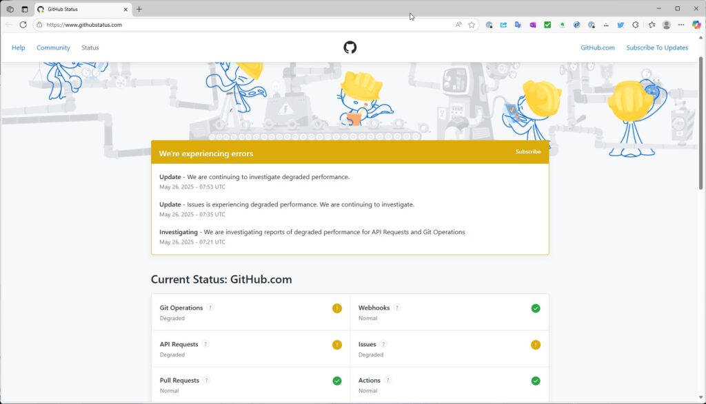Click the GitHub Octocat logo
The width and height of the screenshot is (706, 404).
[350, 47]
